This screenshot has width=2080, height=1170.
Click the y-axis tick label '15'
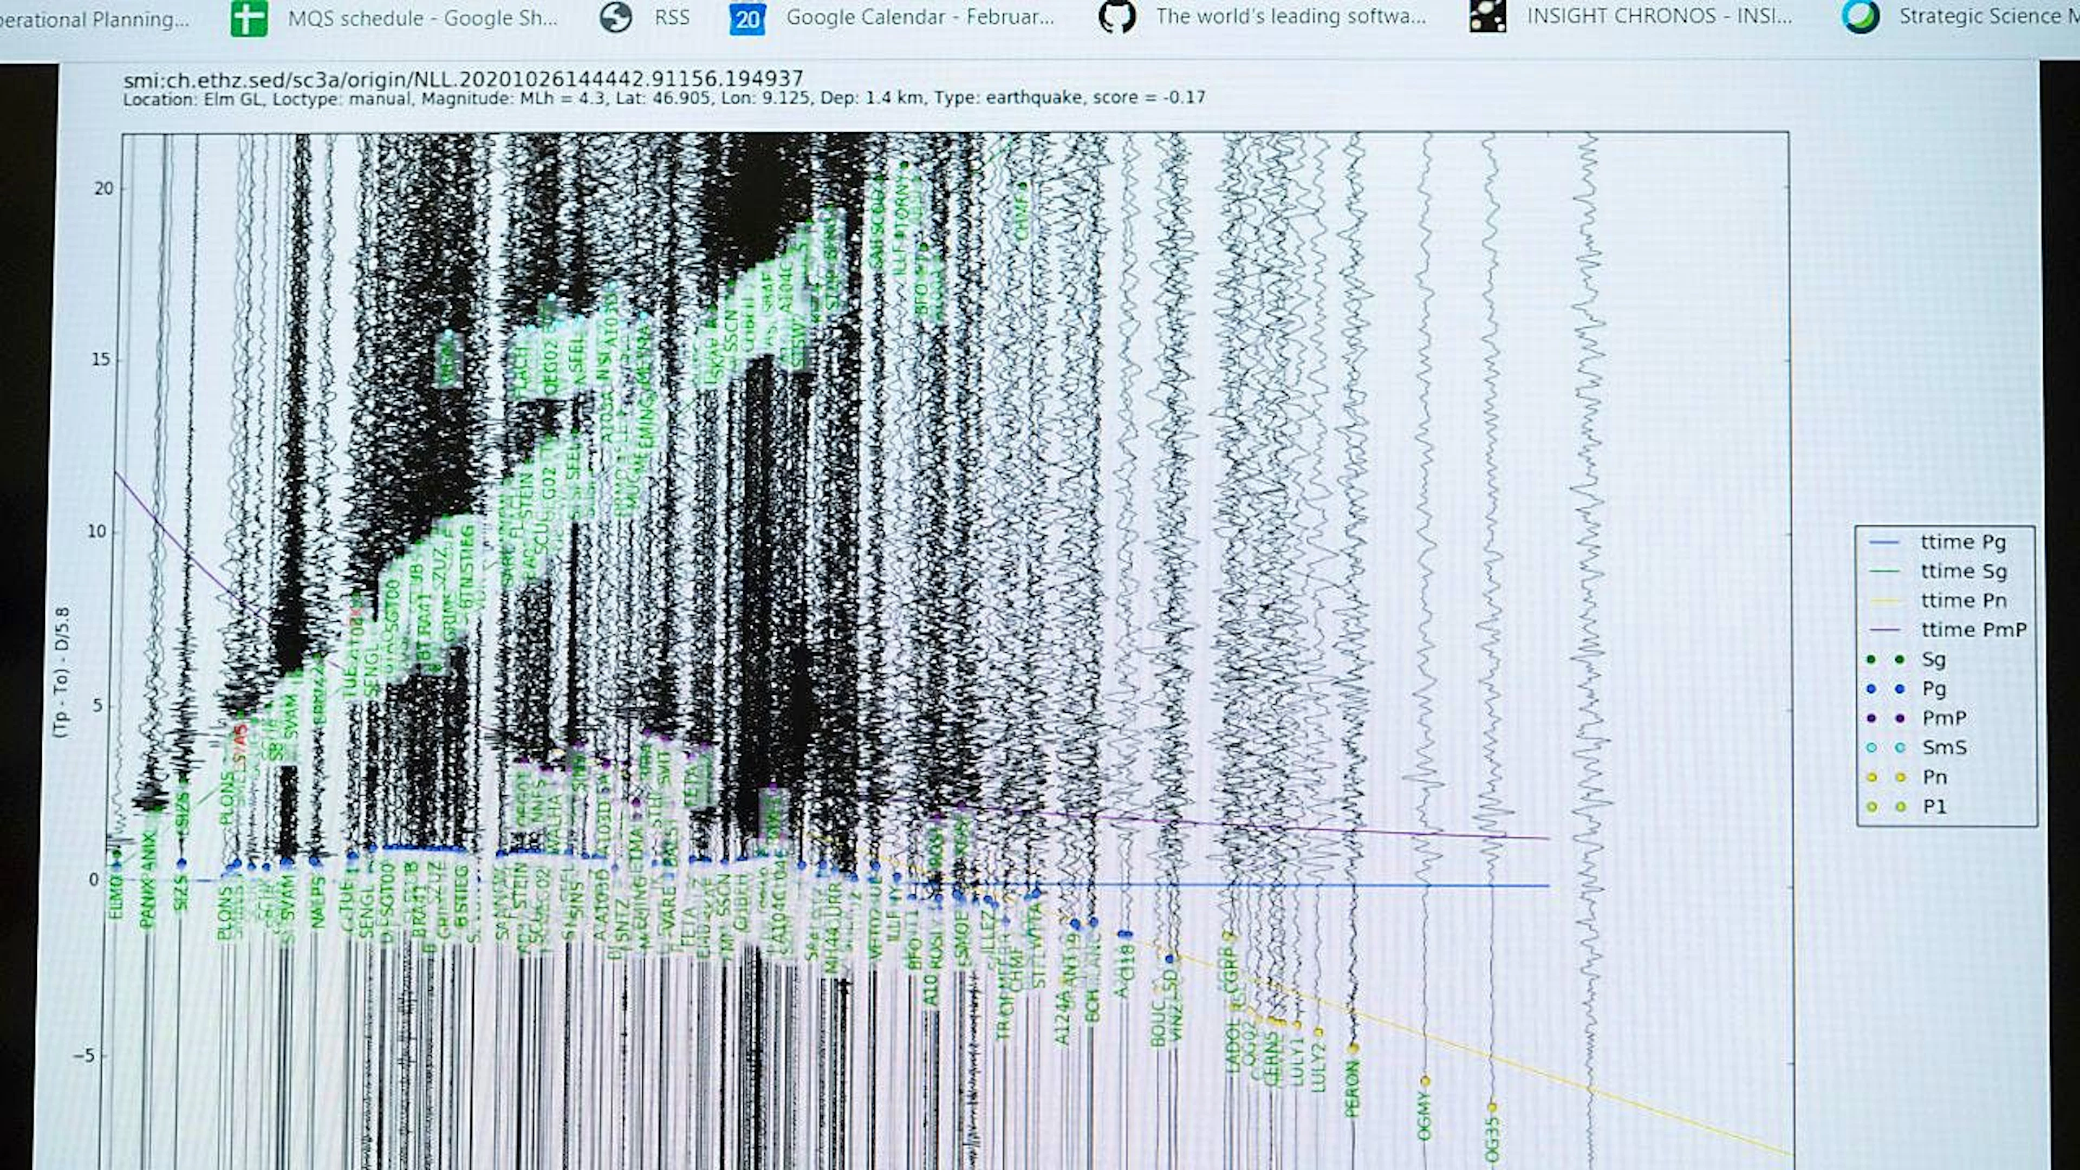[101, 359]
